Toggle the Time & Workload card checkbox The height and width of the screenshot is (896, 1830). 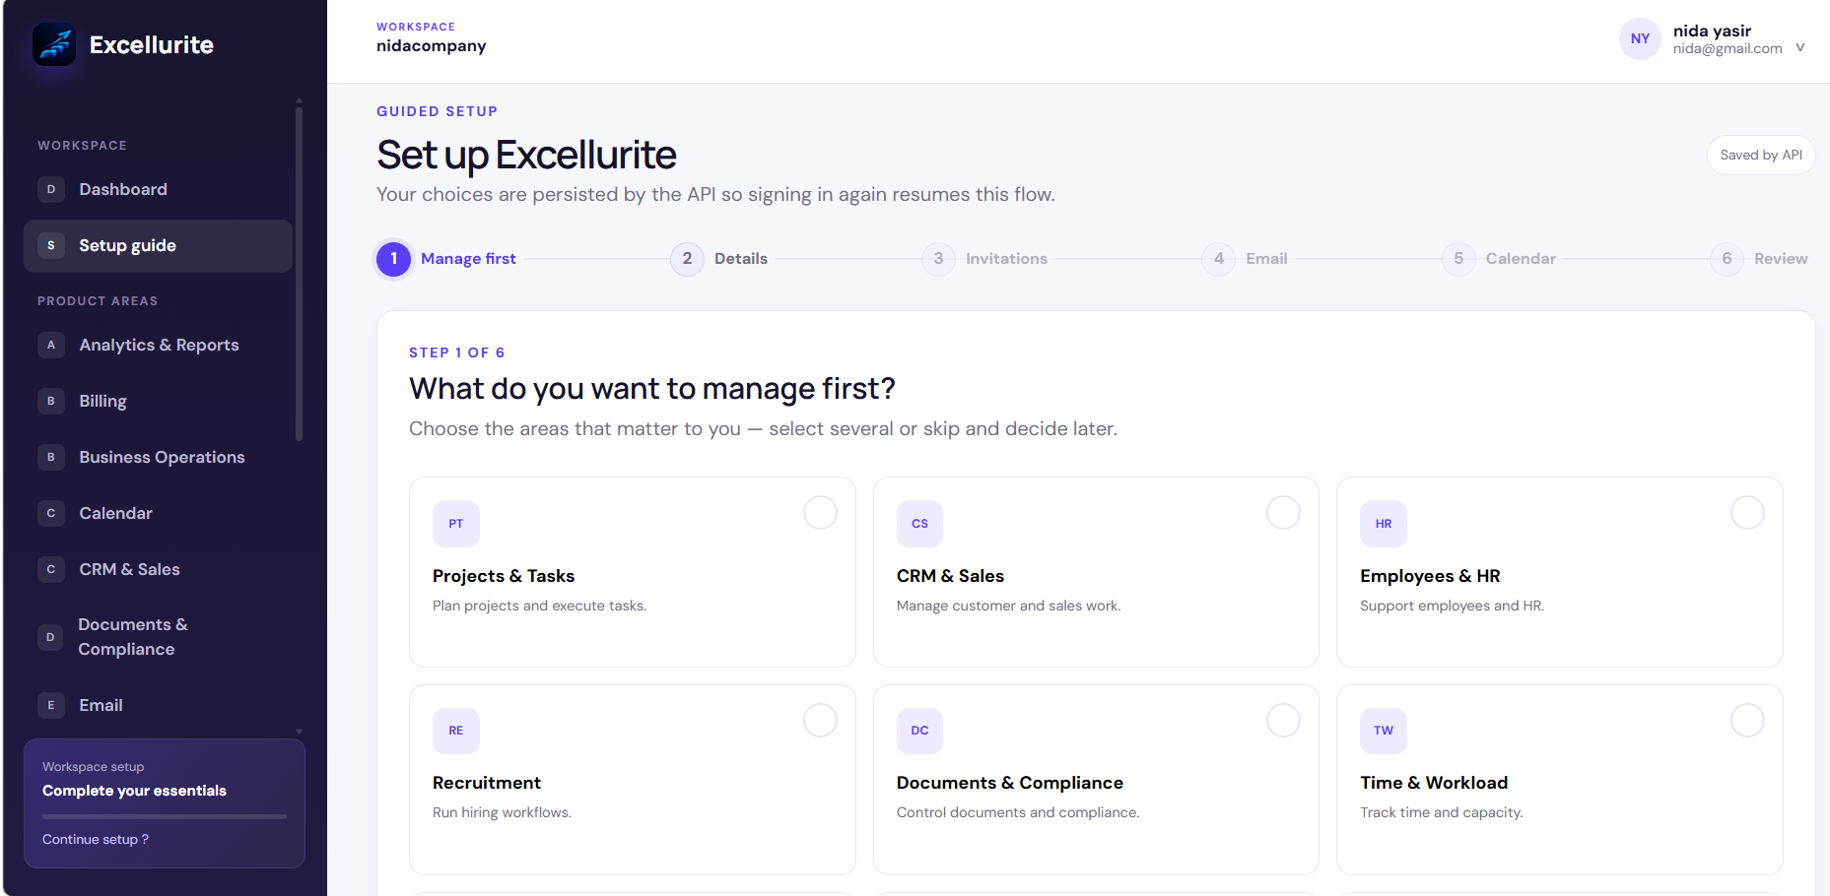(x=1747, y=720)
